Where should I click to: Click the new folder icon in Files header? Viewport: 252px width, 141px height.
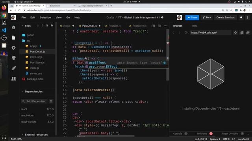(x=52, y=25)
